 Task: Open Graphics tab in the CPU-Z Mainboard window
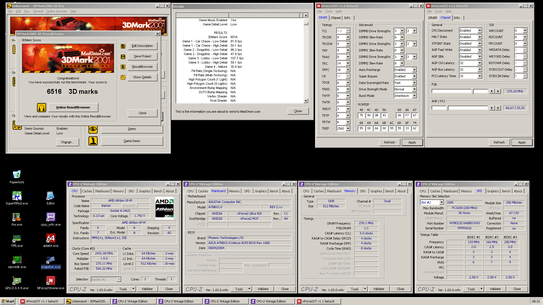coord(260,191)
